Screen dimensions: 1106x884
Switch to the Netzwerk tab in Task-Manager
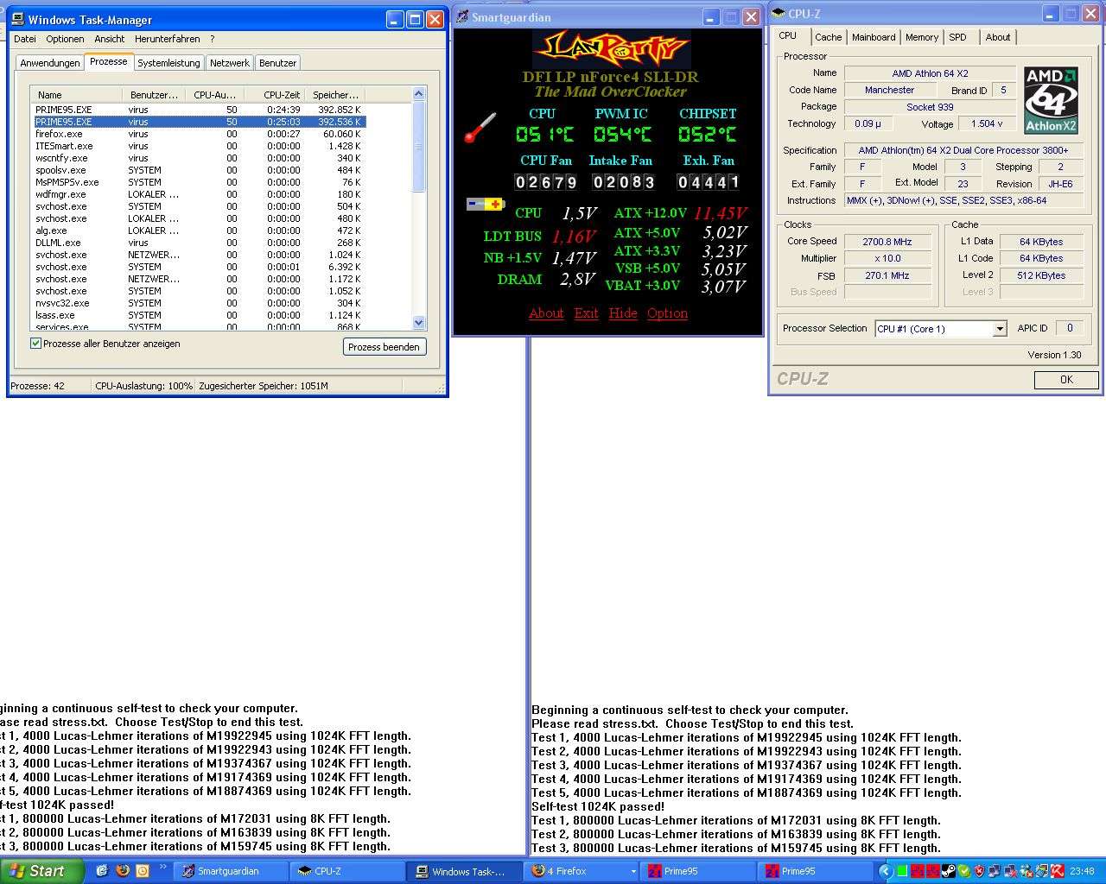(230, 63)
